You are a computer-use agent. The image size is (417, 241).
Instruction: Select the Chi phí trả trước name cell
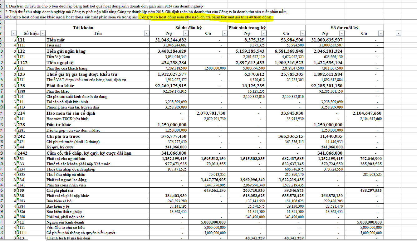(x=63, y=136)
